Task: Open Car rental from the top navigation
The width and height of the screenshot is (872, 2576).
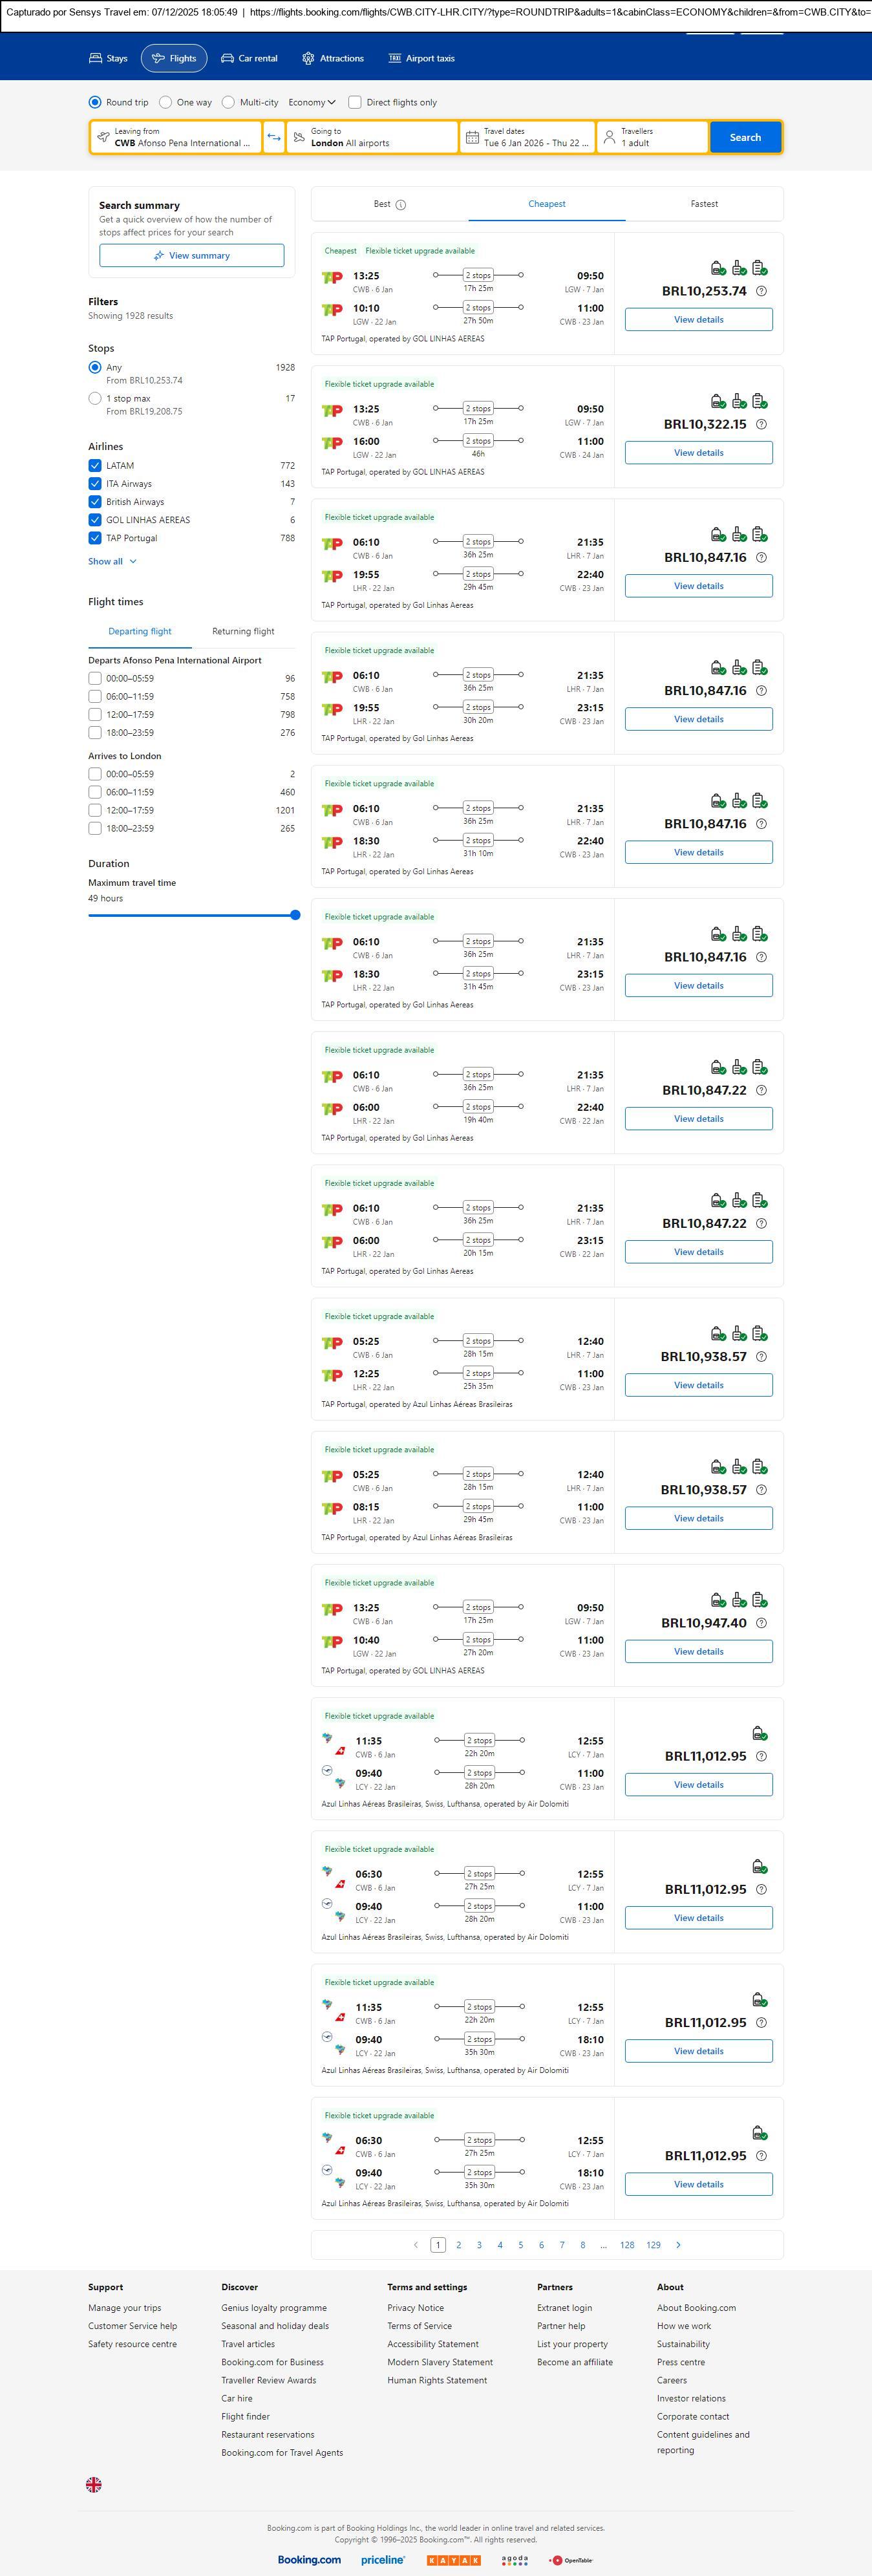Action: click(249, 59)
